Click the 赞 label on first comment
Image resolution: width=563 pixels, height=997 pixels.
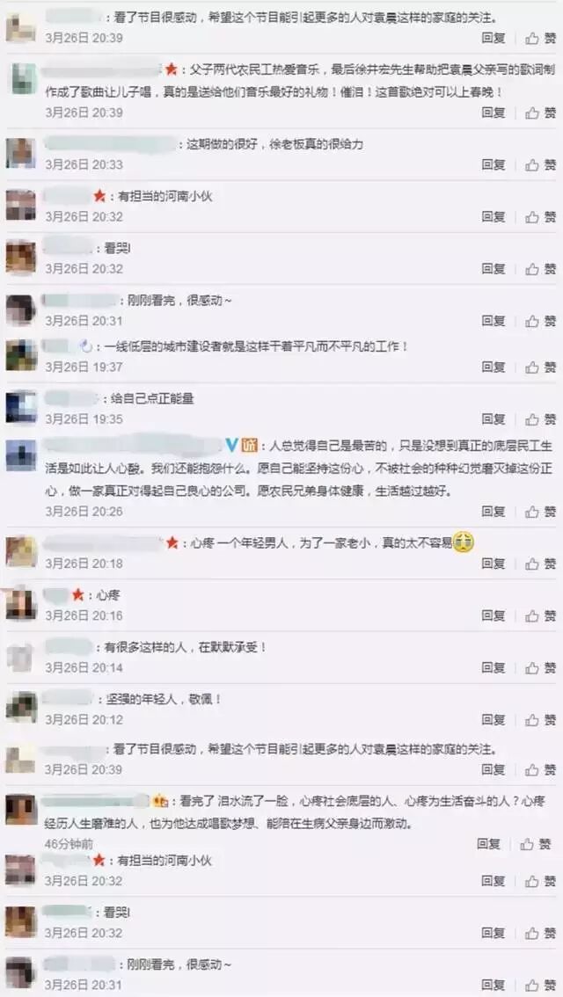coord(550,38)
